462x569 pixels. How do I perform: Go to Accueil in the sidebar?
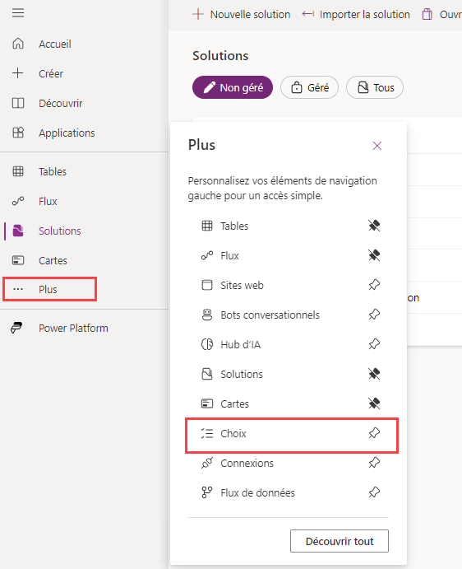click(55, 44)
